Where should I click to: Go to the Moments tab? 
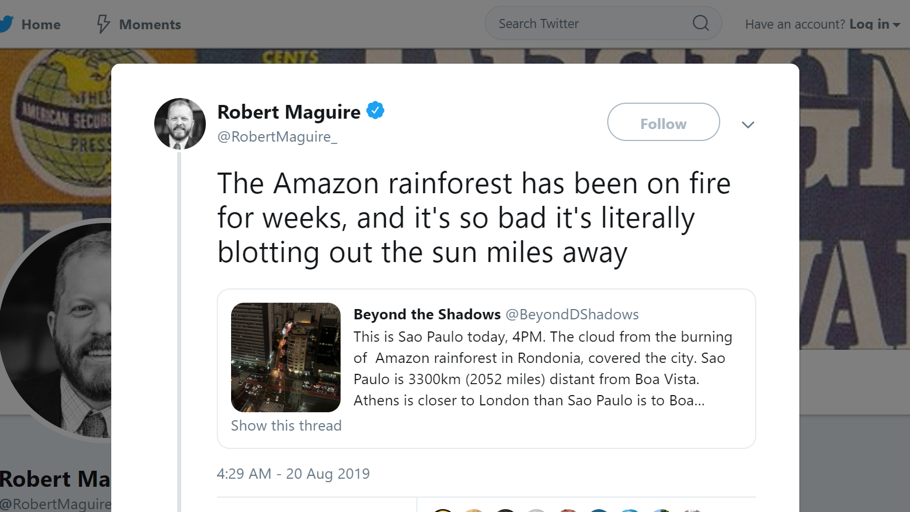[150, 25]
